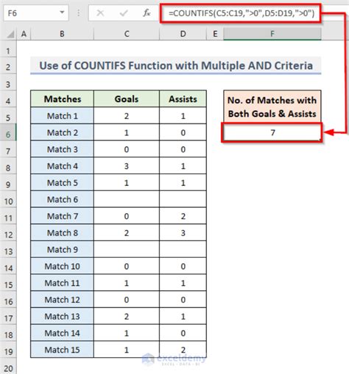
Task: Click the Select All corner triangle
Action: [x=10, y=35]
